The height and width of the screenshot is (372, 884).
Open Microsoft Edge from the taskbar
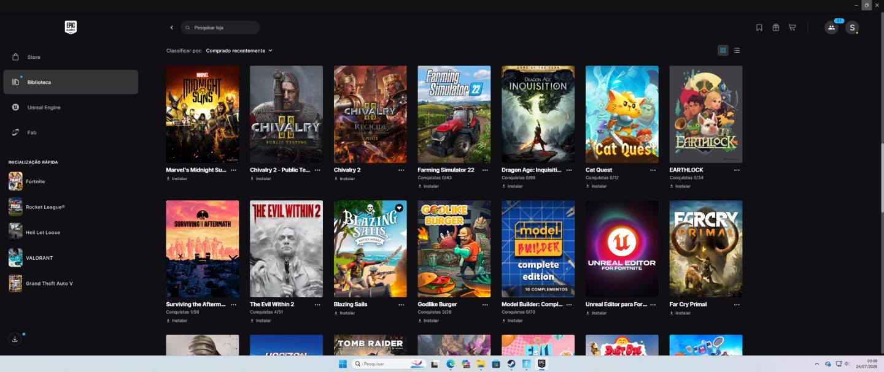(x=450, y=364)
